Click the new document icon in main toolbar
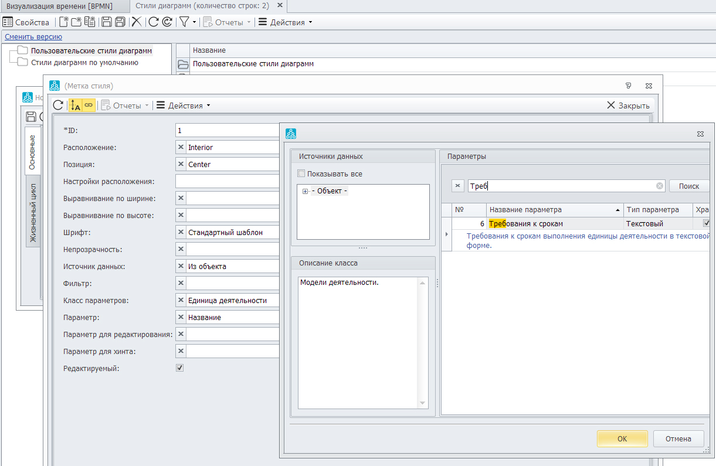716x466 pixels. (x=63, y=22)
